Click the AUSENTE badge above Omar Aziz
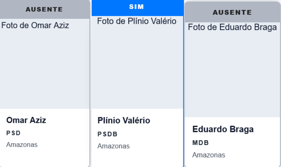 (44, 9)
